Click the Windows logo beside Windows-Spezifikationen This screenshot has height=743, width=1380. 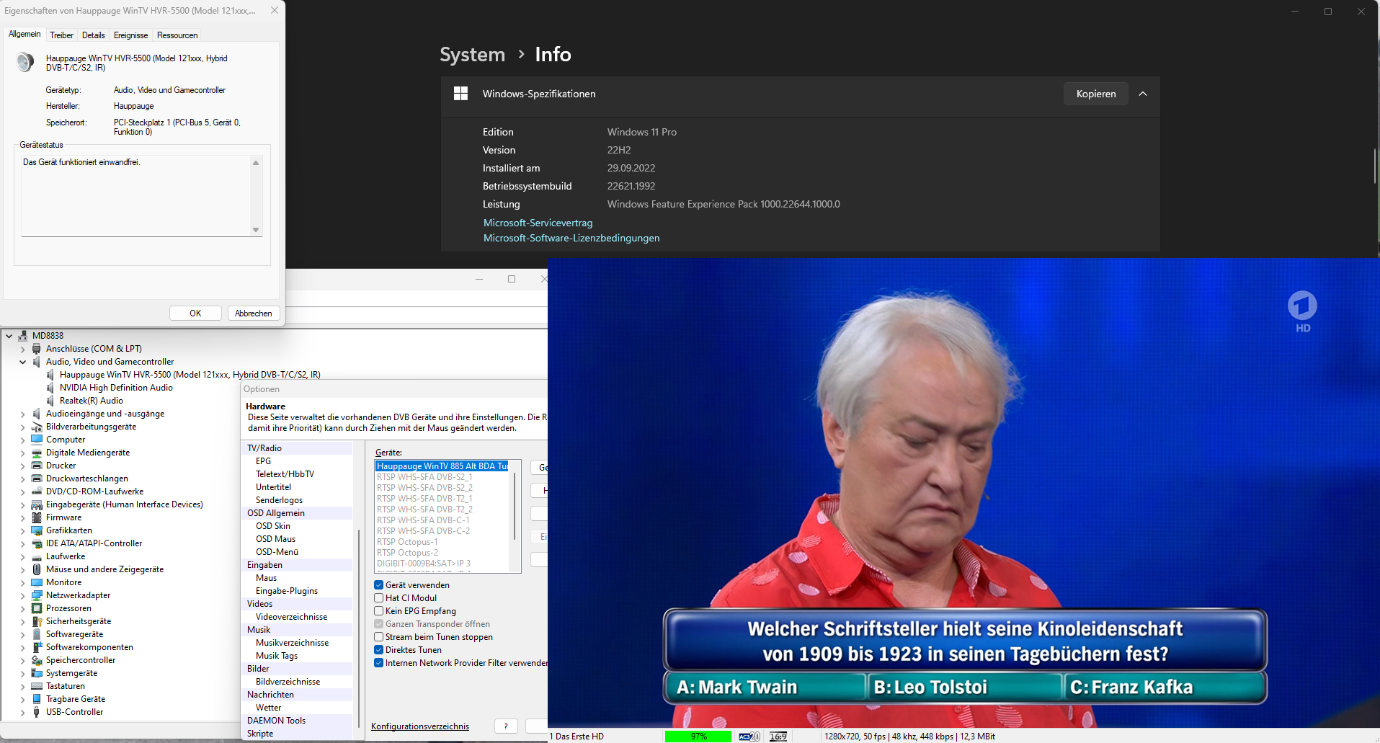tap(460, 94)
